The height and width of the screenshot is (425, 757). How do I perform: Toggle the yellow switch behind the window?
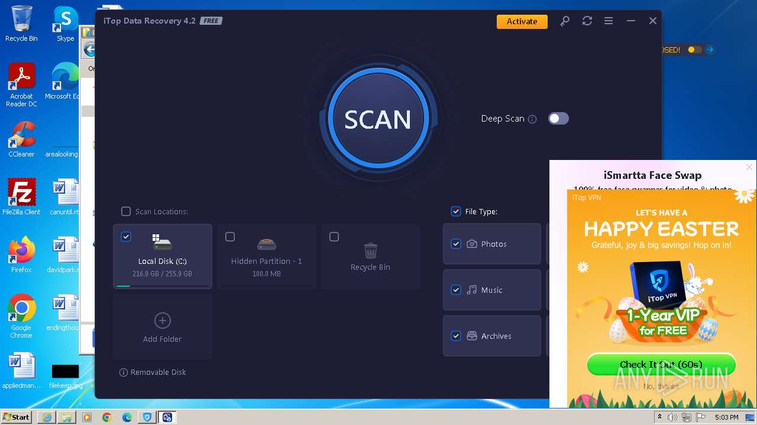pos(695,50)
